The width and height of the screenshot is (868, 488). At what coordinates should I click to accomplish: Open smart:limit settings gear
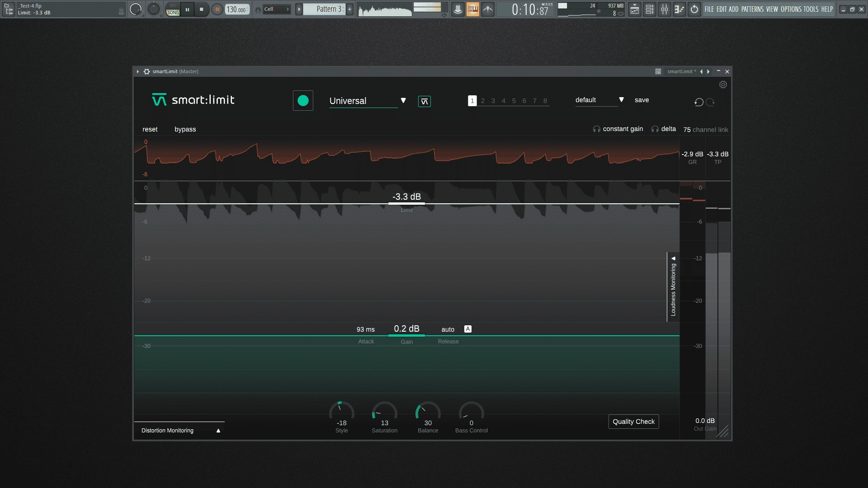[723, 84]
